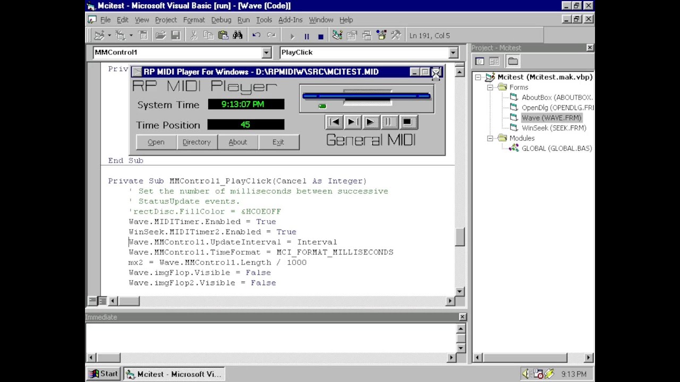Click next track button in MIDI Player
680x382 pixels.
coord(352,122)
